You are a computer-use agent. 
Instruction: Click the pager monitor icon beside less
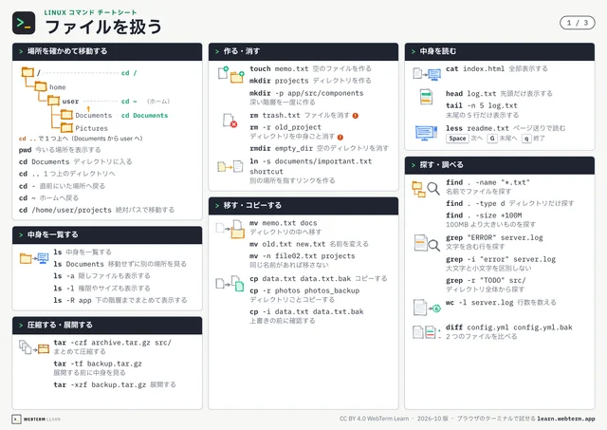coord(426,133)
